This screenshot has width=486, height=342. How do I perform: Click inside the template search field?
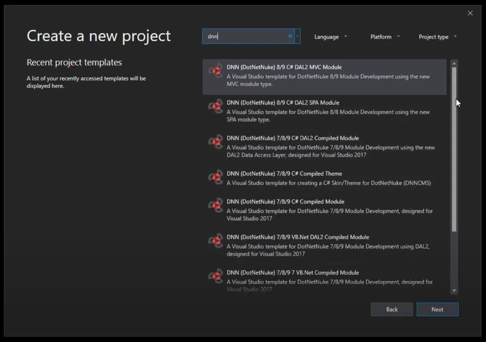pyautogui.click(x=247, y=36)
